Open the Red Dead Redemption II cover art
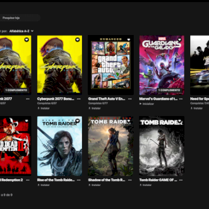This screenshot has height=209, width=209. (x=16, y=146)
